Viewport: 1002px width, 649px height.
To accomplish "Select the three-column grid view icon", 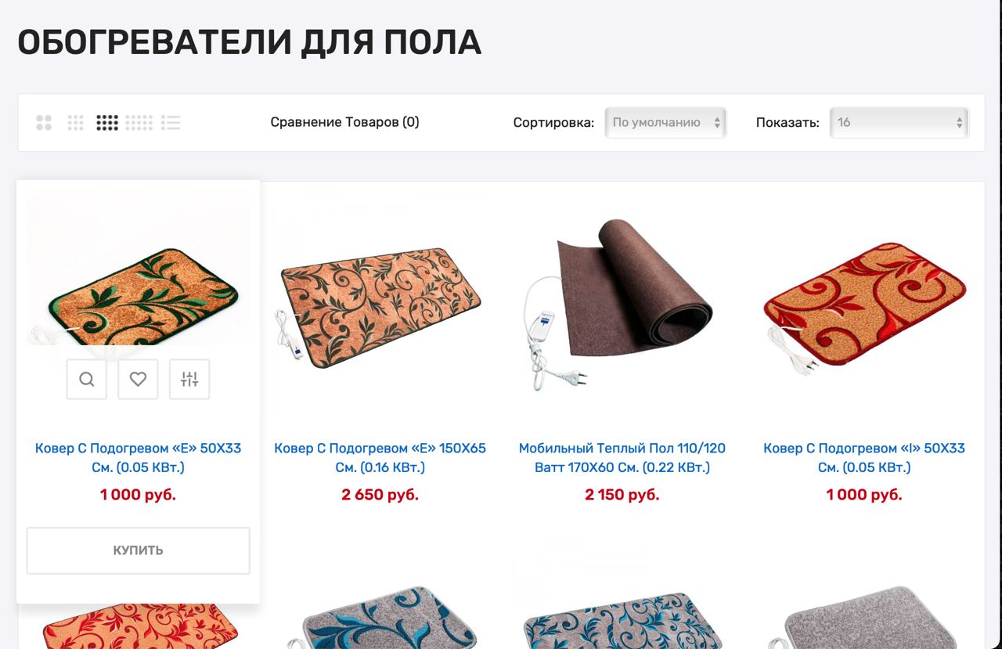I will click(75, 123).
